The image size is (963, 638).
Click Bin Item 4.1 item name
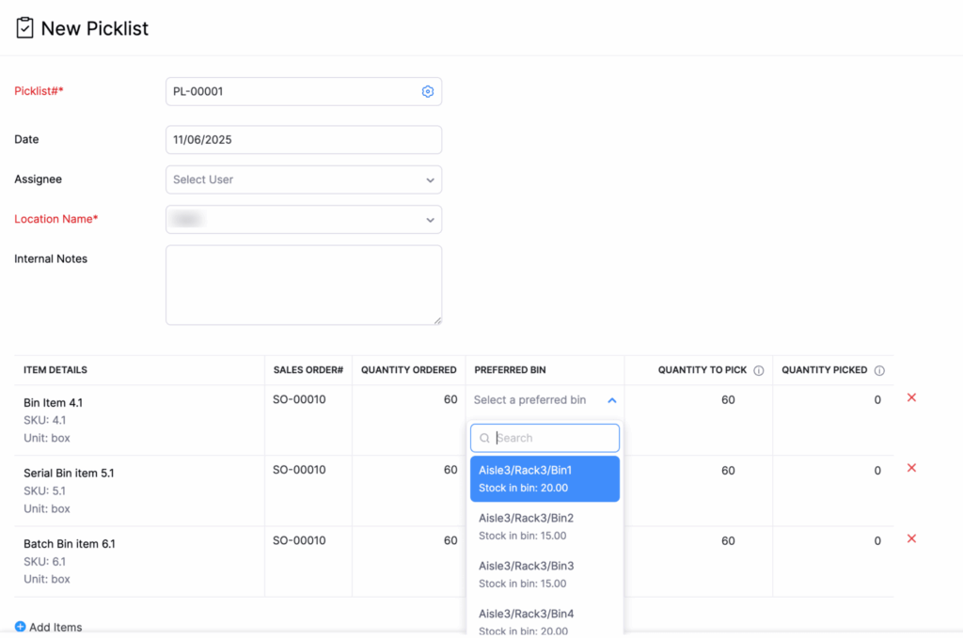(53, 402)
